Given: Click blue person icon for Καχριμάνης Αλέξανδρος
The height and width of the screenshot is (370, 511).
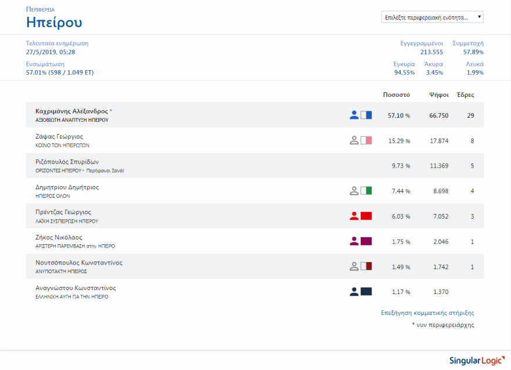Looking at the screenshot, I should [x=354, y=115].
